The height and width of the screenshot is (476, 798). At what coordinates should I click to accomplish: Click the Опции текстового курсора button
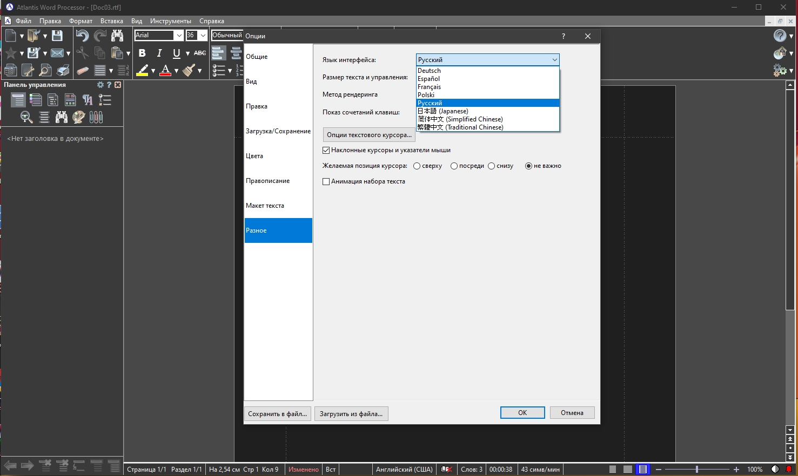[x=369, y=135]
